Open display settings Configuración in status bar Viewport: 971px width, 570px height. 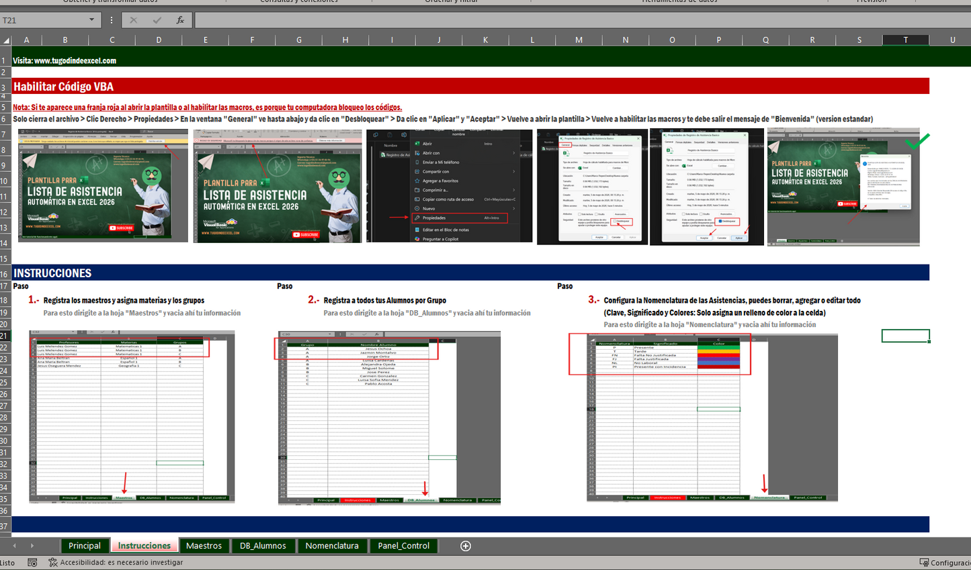click(x=945, y=563)
